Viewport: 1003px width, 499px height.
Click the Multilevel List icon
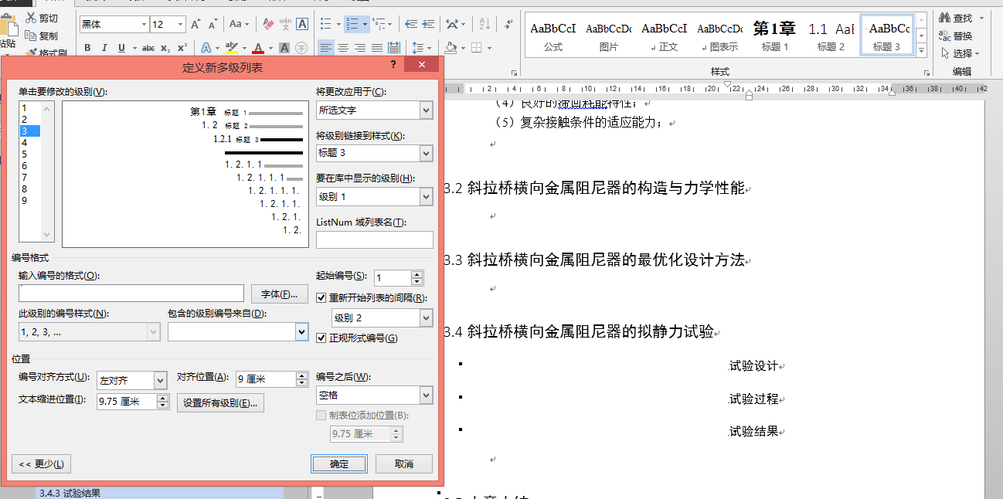click(x=378, y=25)
